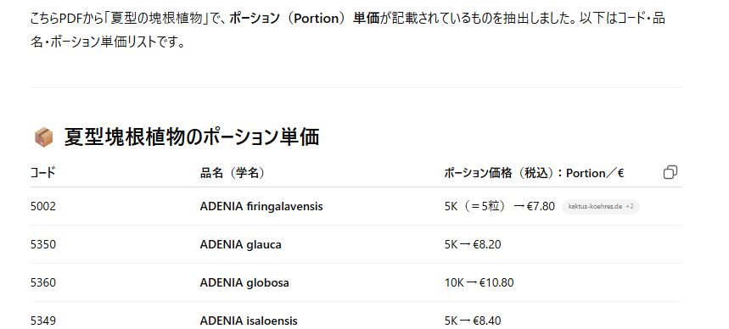Viewport: 729px width, 329px height.
Task: Click code cell 5002
Action: pyautogui.click(x=43, y=206)
